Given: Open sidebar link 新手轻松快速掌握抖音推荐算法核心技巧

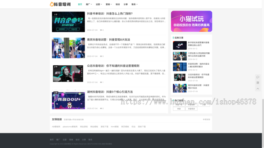Looking at the screenshot, I should click(x=199, y=44).
